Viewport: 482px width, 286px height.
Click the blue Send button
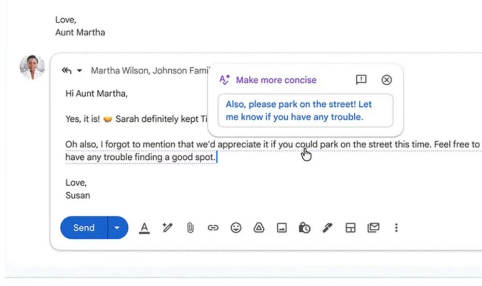click(x=84, y=228)
